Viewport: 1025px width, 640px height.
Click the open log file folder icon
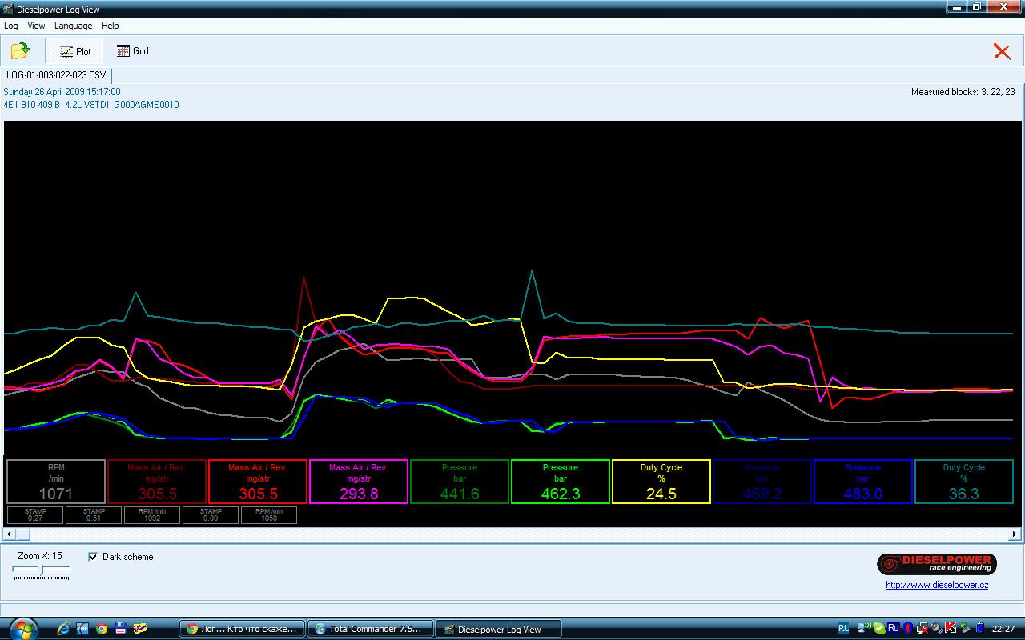click(20, 51)
